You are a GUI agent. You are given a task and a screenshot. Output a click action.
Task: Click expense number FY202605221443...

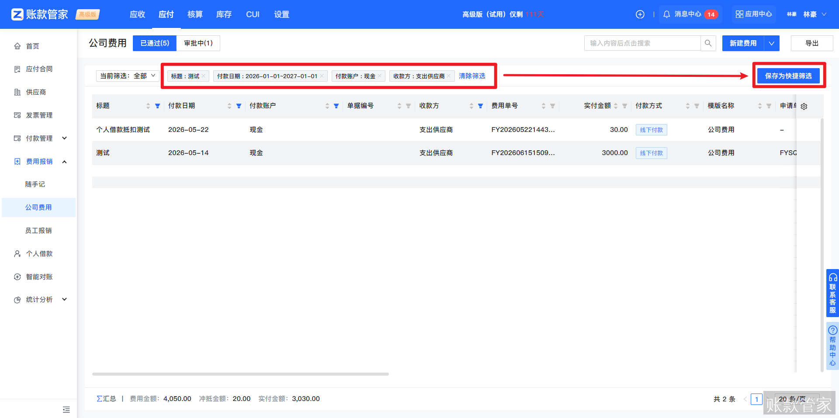pos(523,130)
